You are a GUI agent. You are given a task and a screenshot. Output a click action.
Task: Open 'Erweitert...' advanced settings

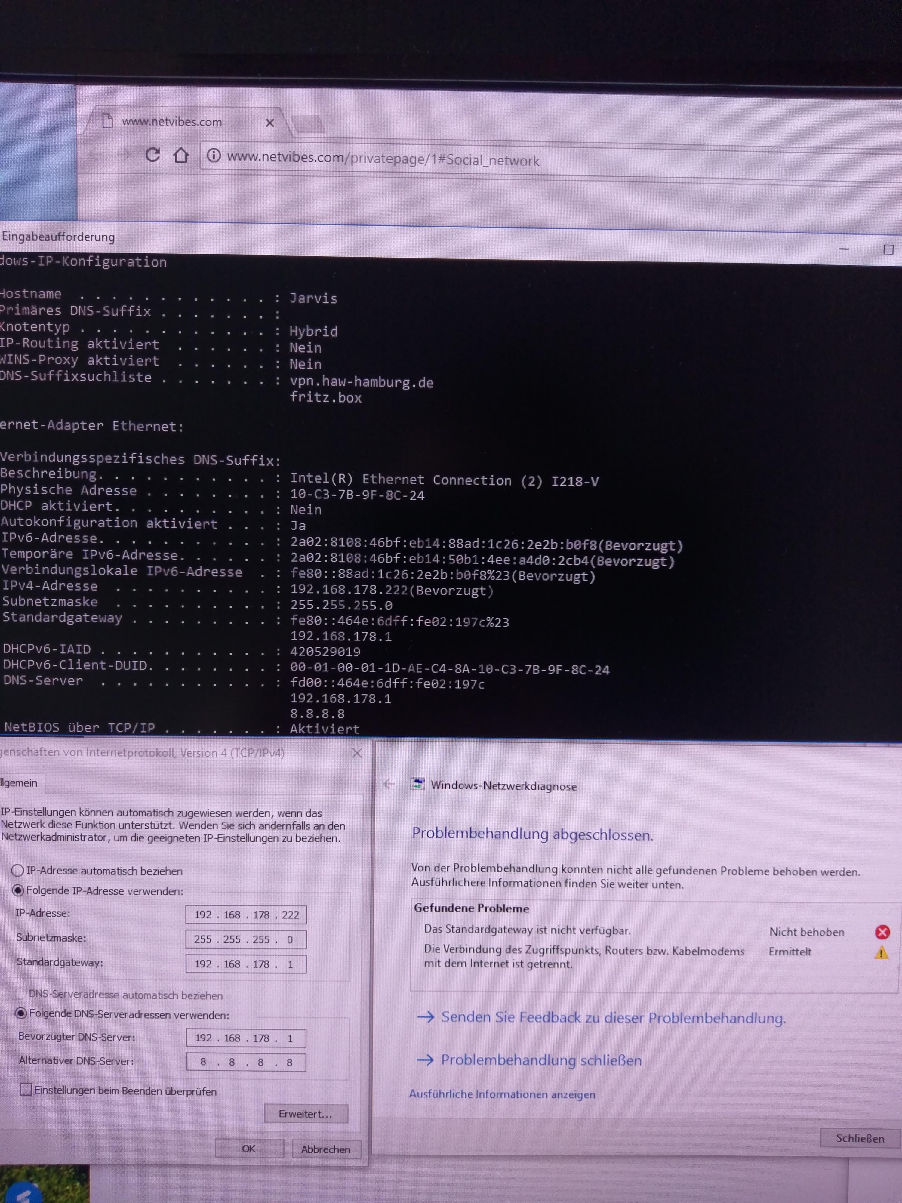[x=306, y=1113]
